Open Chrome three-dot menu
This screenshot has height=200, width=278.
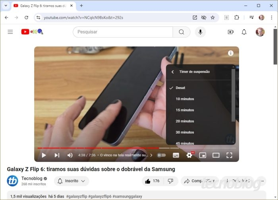271,17
